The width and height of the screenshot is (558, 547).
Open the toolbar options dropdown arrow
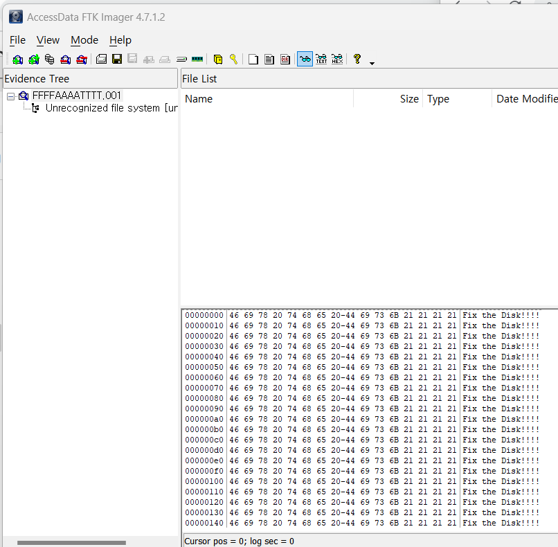click(372, 63)
